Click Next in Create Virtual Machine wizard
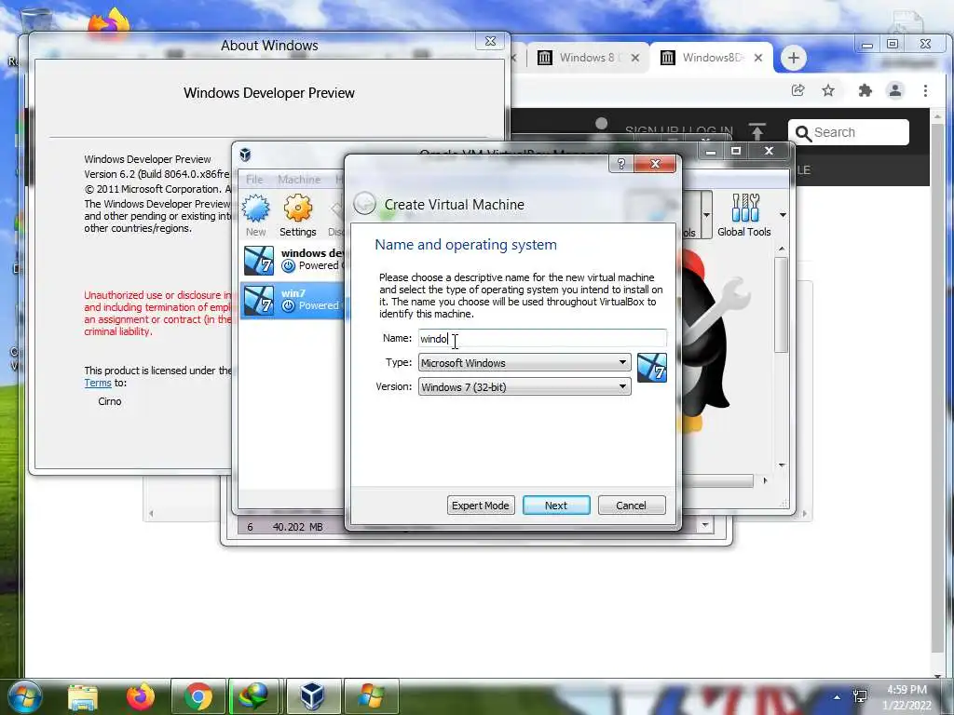954x715 pixels. [x=556, y=506]
